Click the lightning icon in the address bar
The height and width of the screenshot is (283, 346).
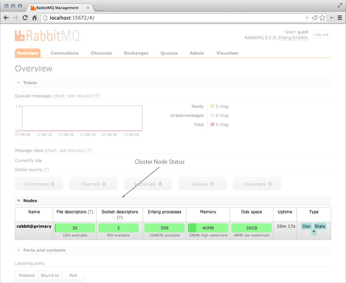308,17
